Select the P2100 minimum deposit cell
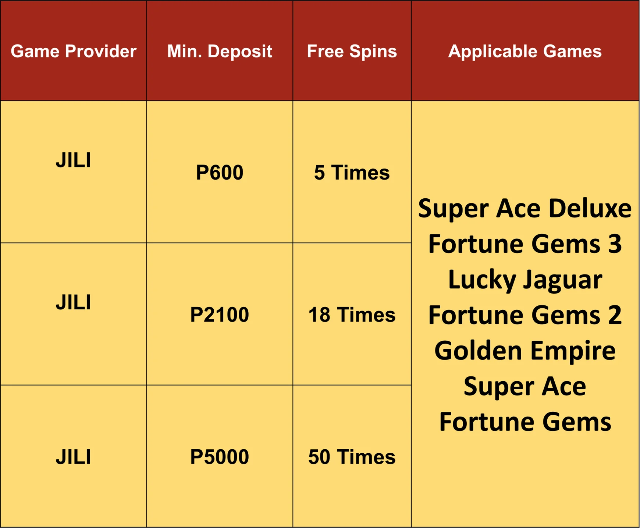Image resolution: width=640 pixels, height=528 pixels. pos(220,315)
